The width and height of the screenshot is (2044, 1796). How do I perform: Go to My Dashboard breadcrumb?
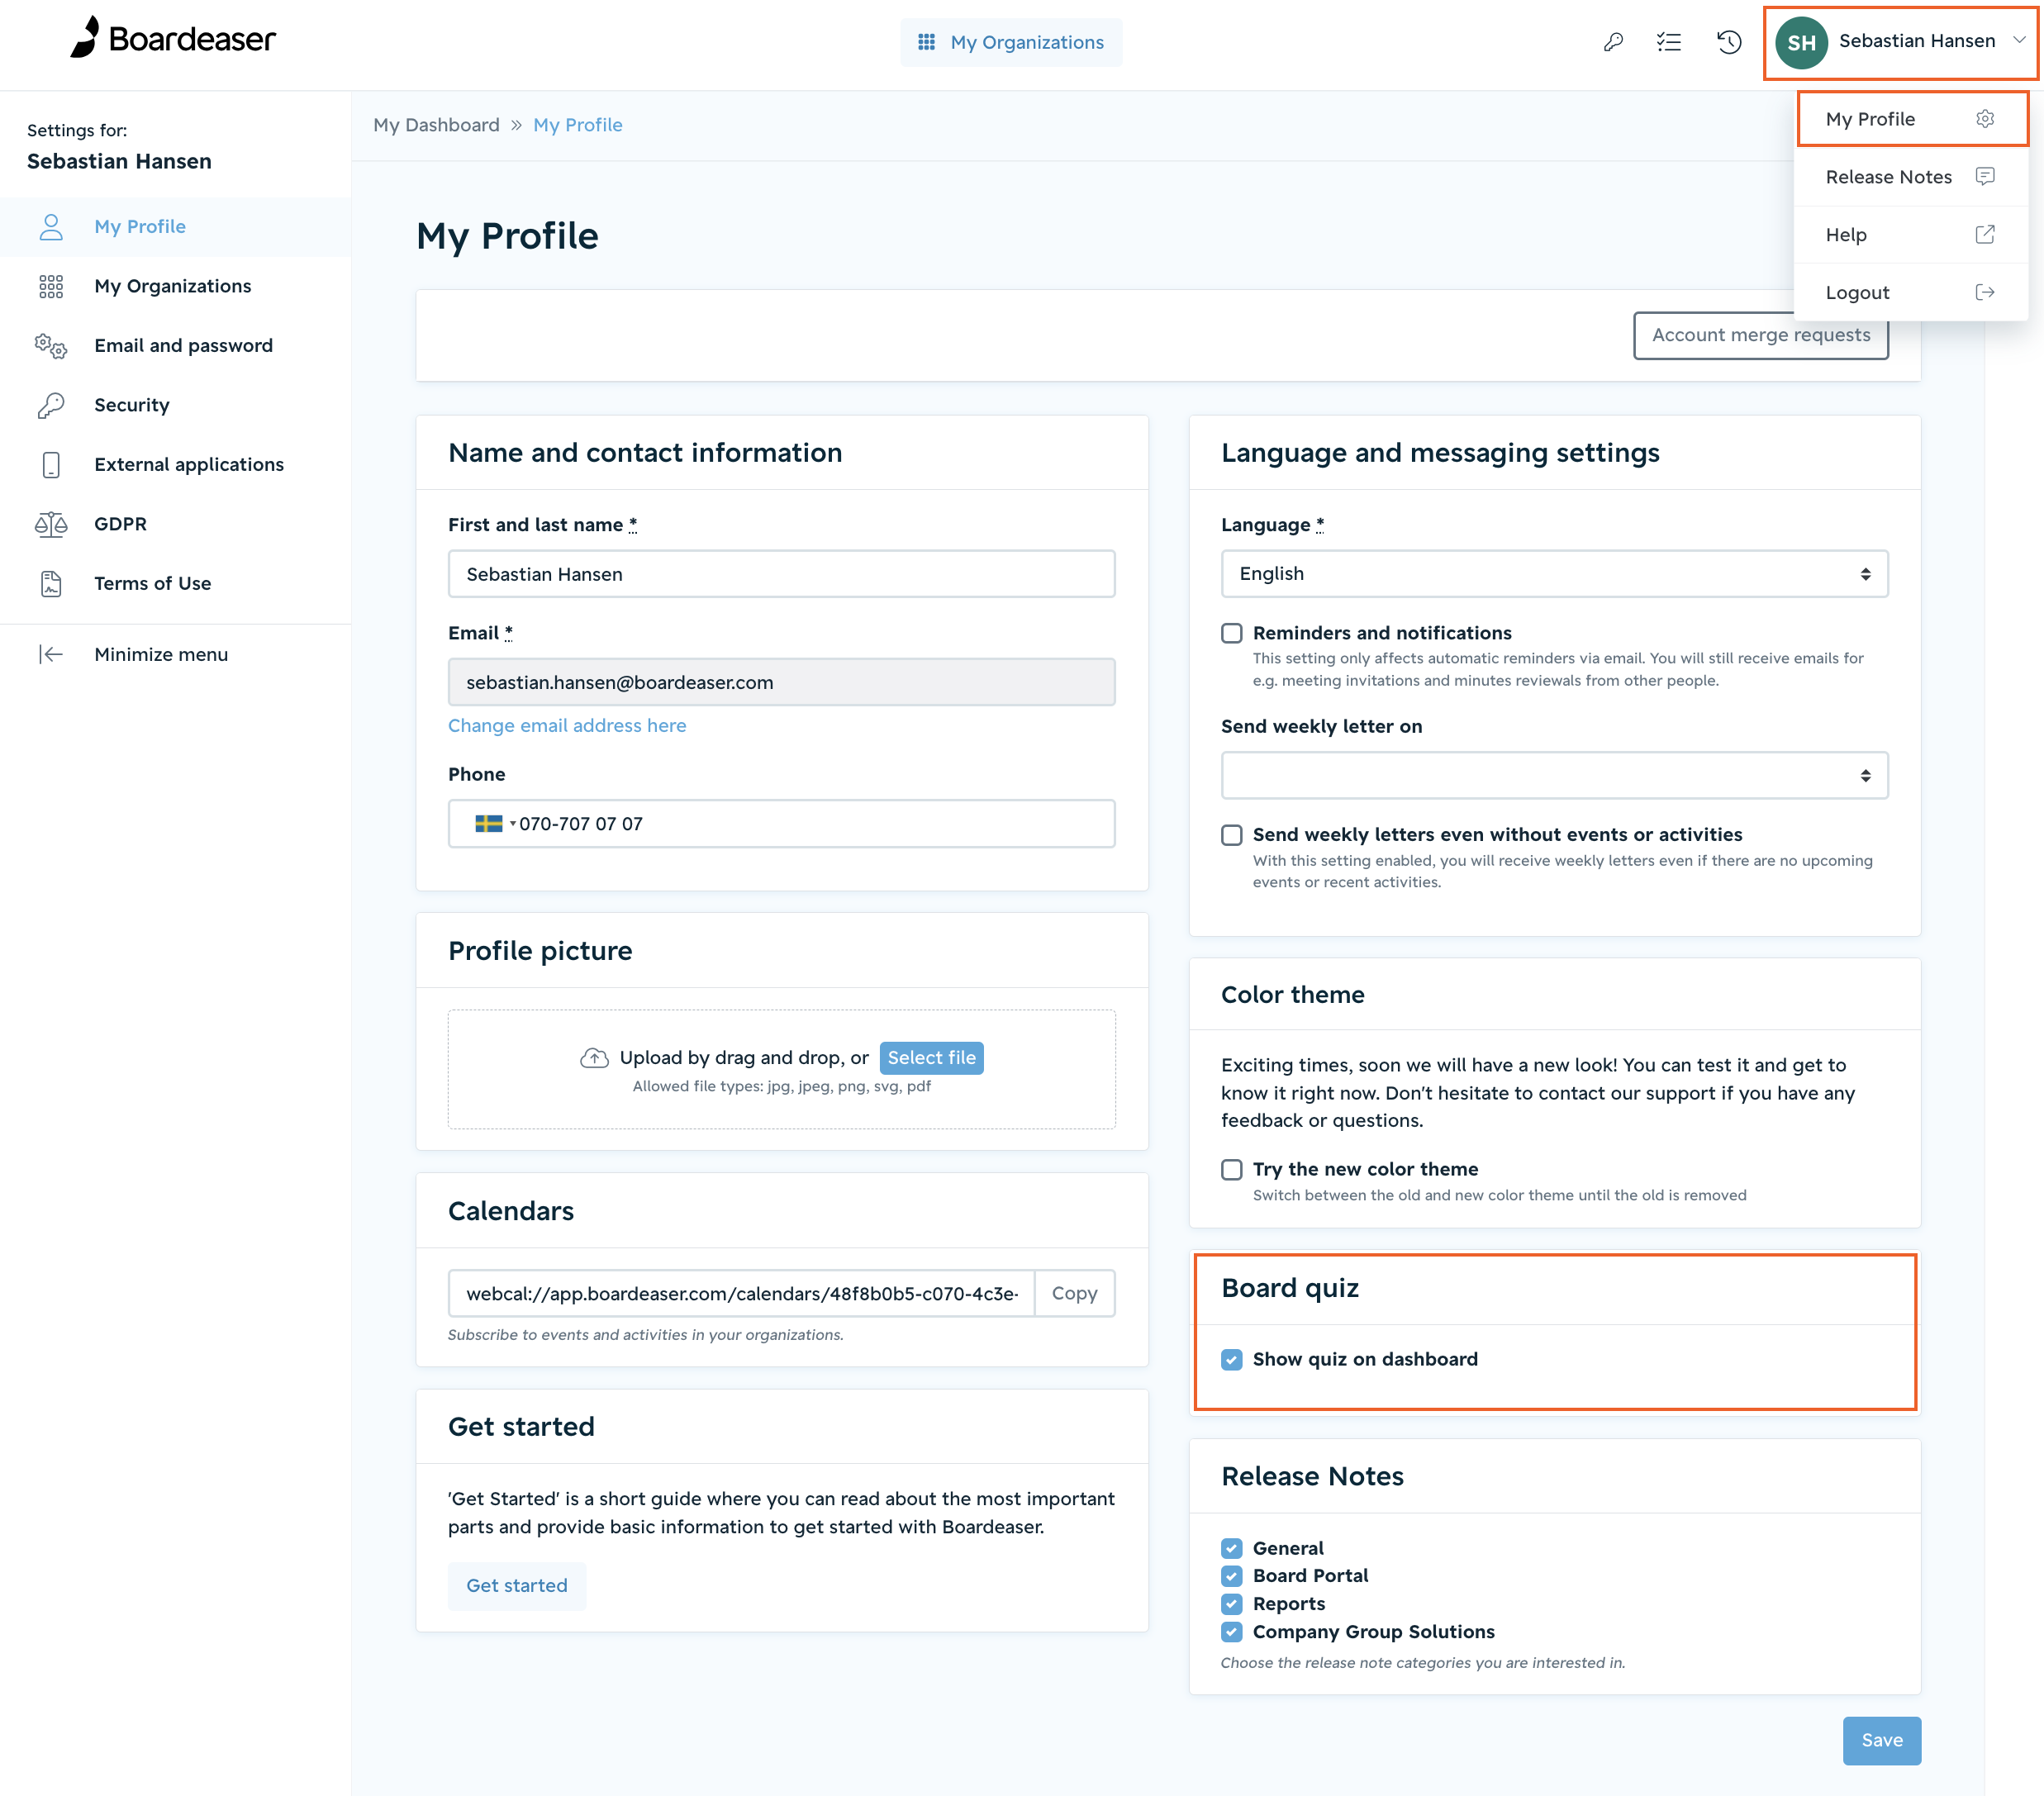click(x=436, y=125)
